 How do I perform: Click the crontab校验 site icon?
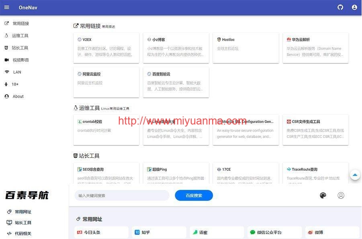(80, 121)
